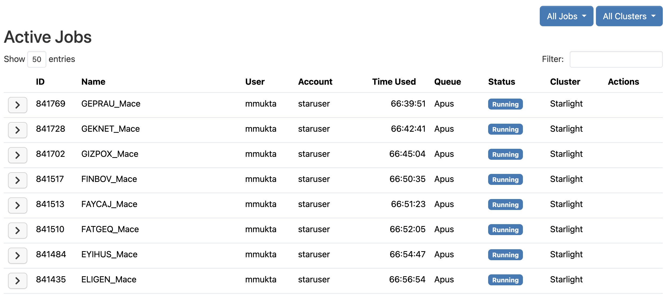
Task: Click chevron icon for job 841435
Action: [x=17, y=281]
